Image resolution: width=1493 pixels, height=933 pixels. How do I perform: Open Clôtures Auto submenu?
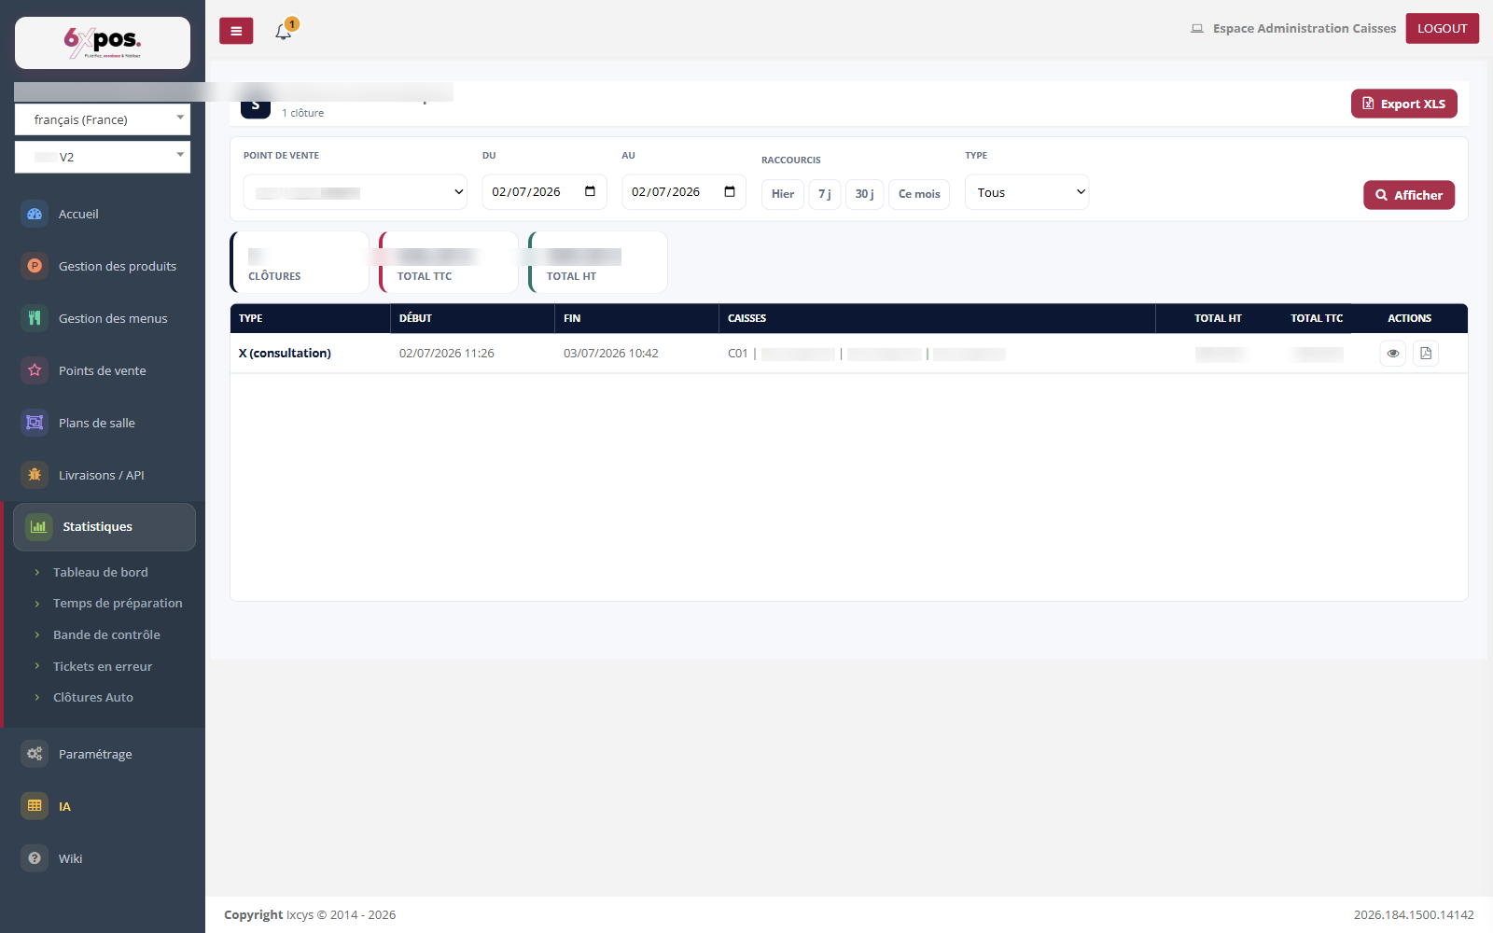click(93, 697)
